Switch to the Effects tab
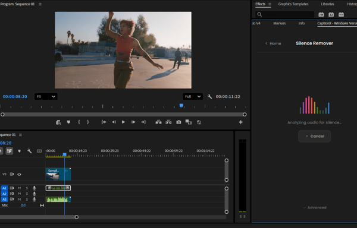357x228 pixels. click(260, 4)
